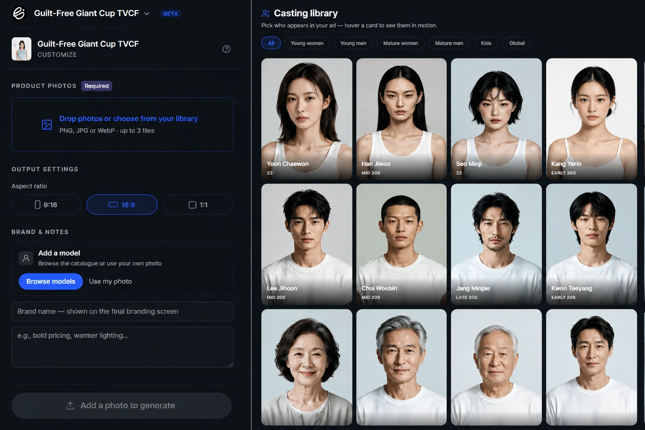Filter casting by Mature men

pyautogui.click(x=449, y=43)
